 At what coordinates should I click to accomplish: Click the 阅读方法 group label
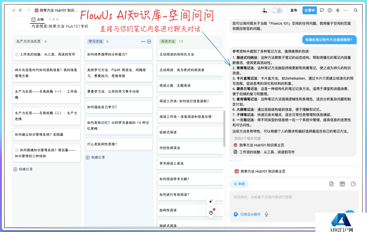click(x=168, y=41)
